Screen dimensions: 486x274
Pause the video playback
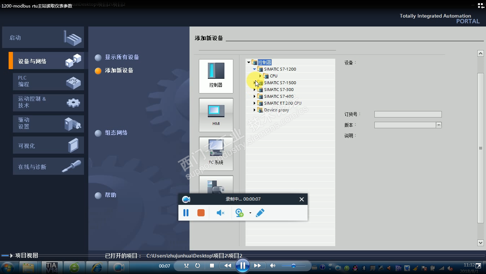click(243, 266)
